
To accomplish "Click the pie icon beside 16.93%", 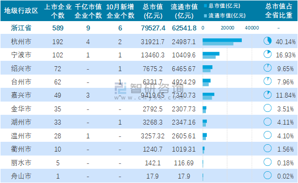I will pos(267,54).
